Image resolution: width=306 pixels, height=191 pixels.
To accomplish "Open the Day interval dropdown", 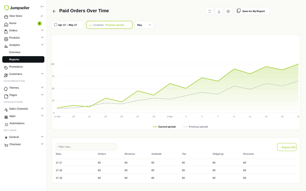I will click(x=144, y=25).
